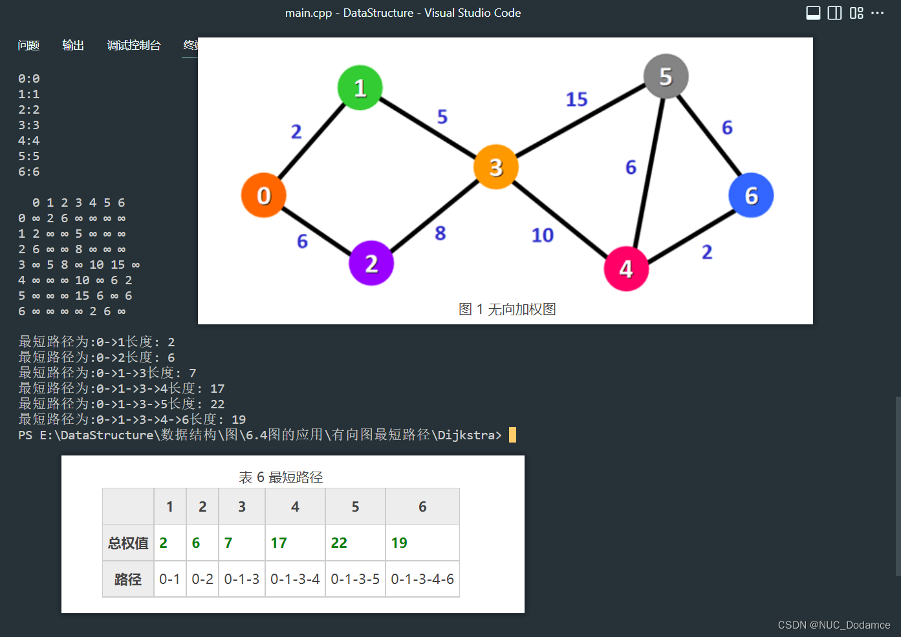This screenshot has width=901, height=637.
Task: Click terminal line 3:3
Action: pyautogui.click(x=29, y=125)
